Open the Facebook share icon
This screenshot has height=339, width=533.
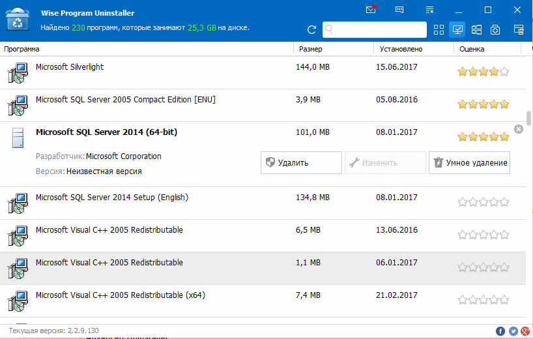pyautogui.click(x=500, y=331)
